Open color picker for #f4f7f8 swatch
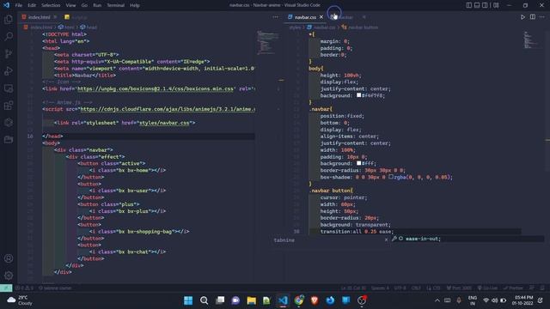Viewport: 550px width, 309px height. tap(359, 95)
